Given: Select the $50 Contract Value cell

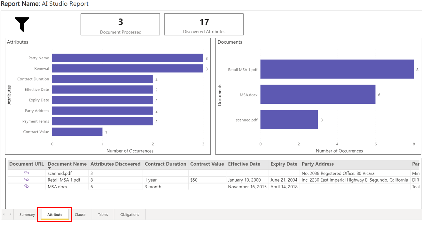Looking at the screenshot, I should (x=194, y=180).
